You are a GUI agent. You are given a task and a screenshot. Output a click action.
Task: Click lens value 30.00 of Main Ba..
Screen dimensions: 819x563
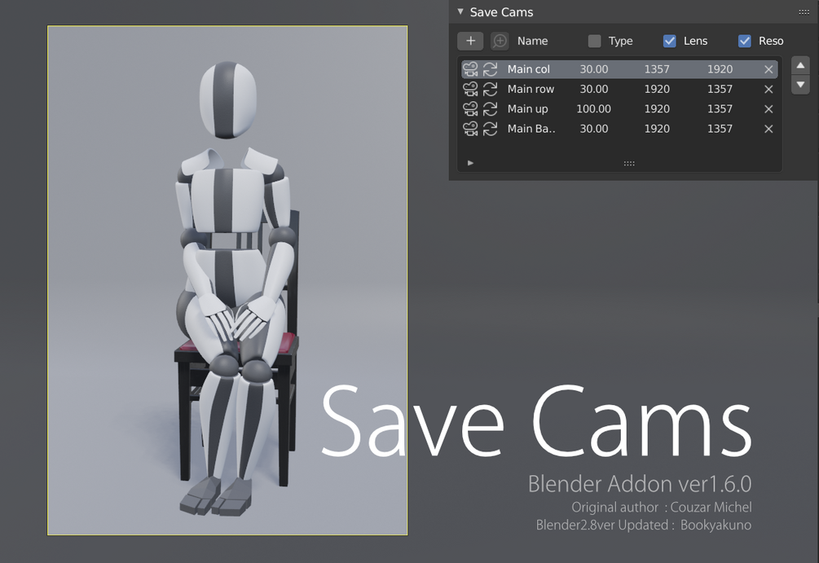pyautogui.click(x=594, y=129)
